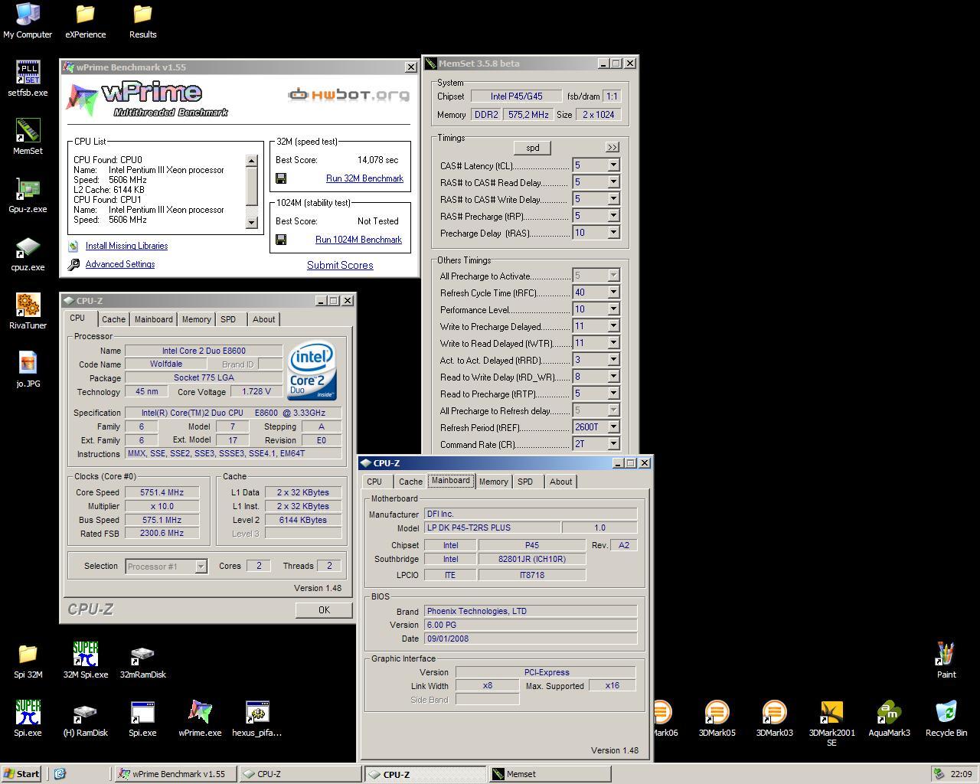Click the save icon beside Run 32M Benchmark
This screenshot has height=784, width=980.
point(281,178)
